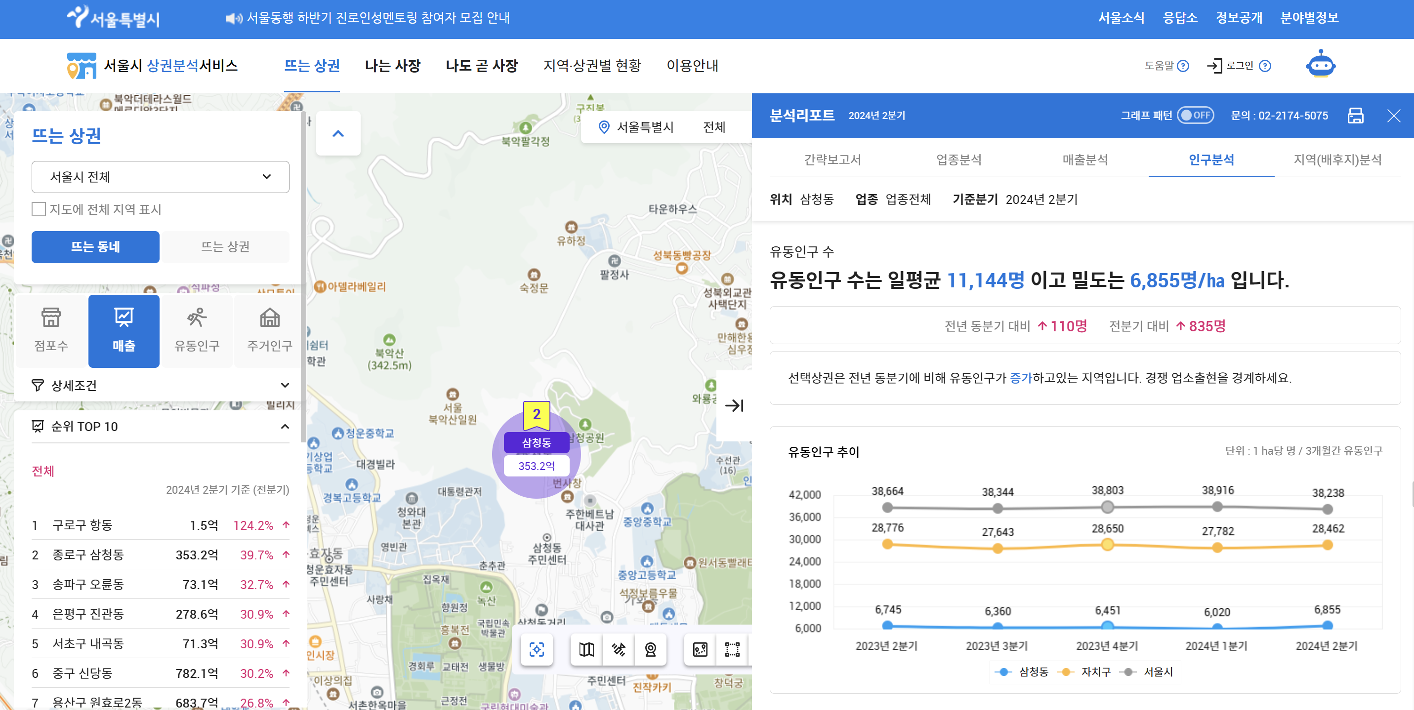Switch to the standard map view icon
The image size is (1414, 710).
586,650
